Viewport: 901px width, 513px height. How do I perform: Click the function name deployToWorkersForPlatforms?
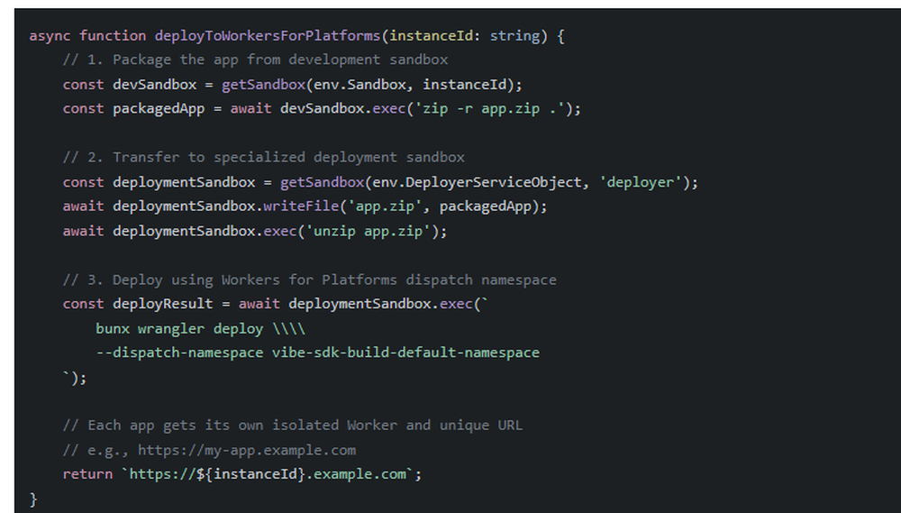pyautogui.click(x=268, y=36)
